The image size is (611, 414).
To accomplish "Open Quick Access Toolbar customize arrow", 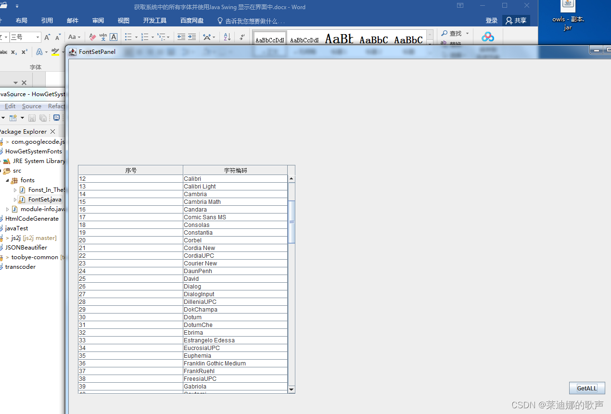I will point(17,7).
